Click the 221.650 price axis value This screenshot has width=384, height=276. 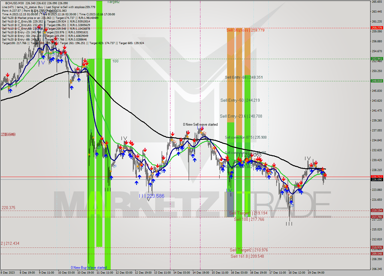point(377,199)
